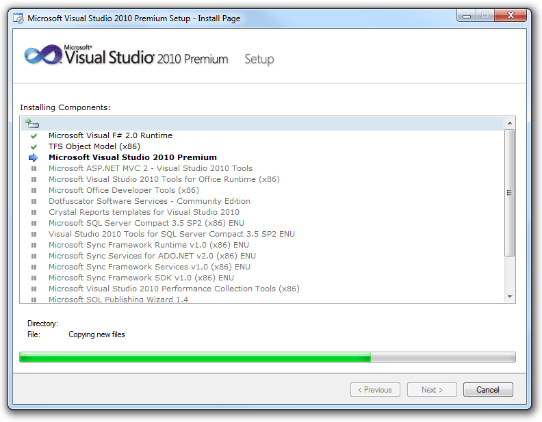Select Microsoft Sync Services for ADO.NET v2.0 row
Screen dimensions: 542x422
point(152,256)
